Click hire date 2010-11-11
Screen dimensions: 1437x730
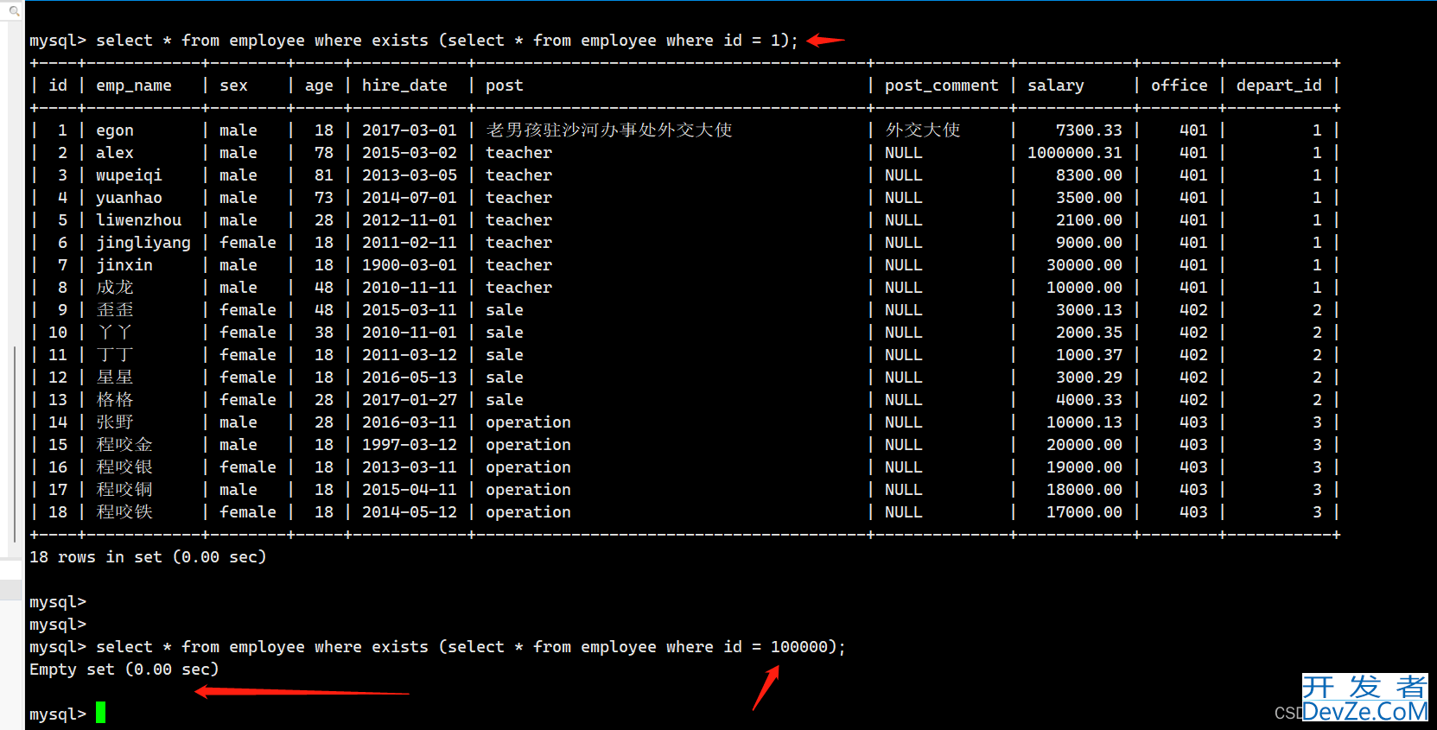409,288
